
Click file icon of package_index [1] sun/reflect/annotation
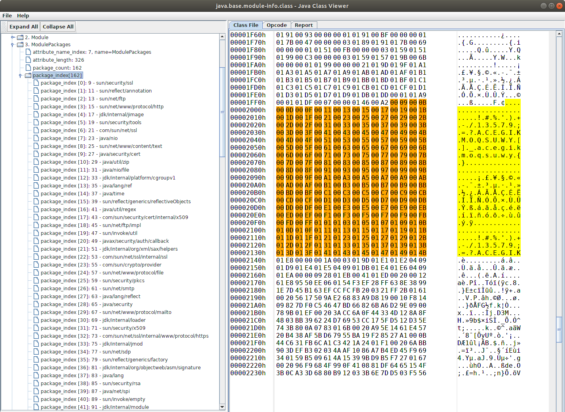(x=36, y=91)
